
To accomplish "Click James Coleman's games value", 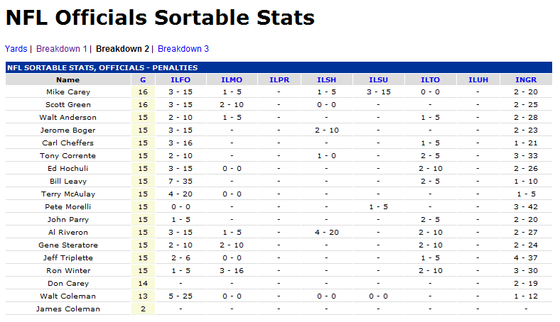I will (x=143, y=309).
